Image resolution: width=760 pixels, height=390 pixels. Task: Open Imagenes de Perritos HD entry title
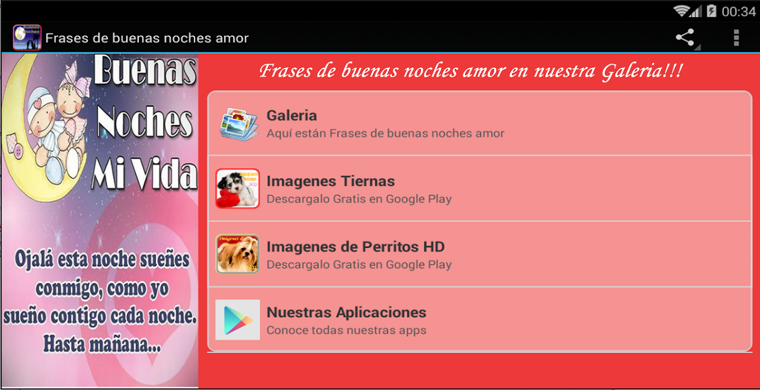coord(356,247)
